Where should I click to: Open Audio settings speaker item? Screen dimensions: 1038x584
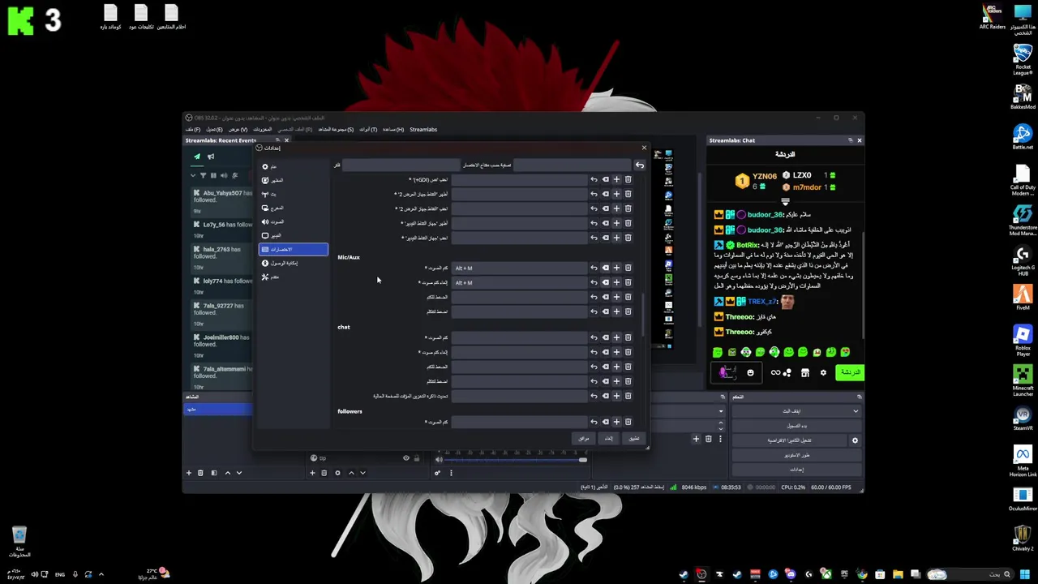293,221
